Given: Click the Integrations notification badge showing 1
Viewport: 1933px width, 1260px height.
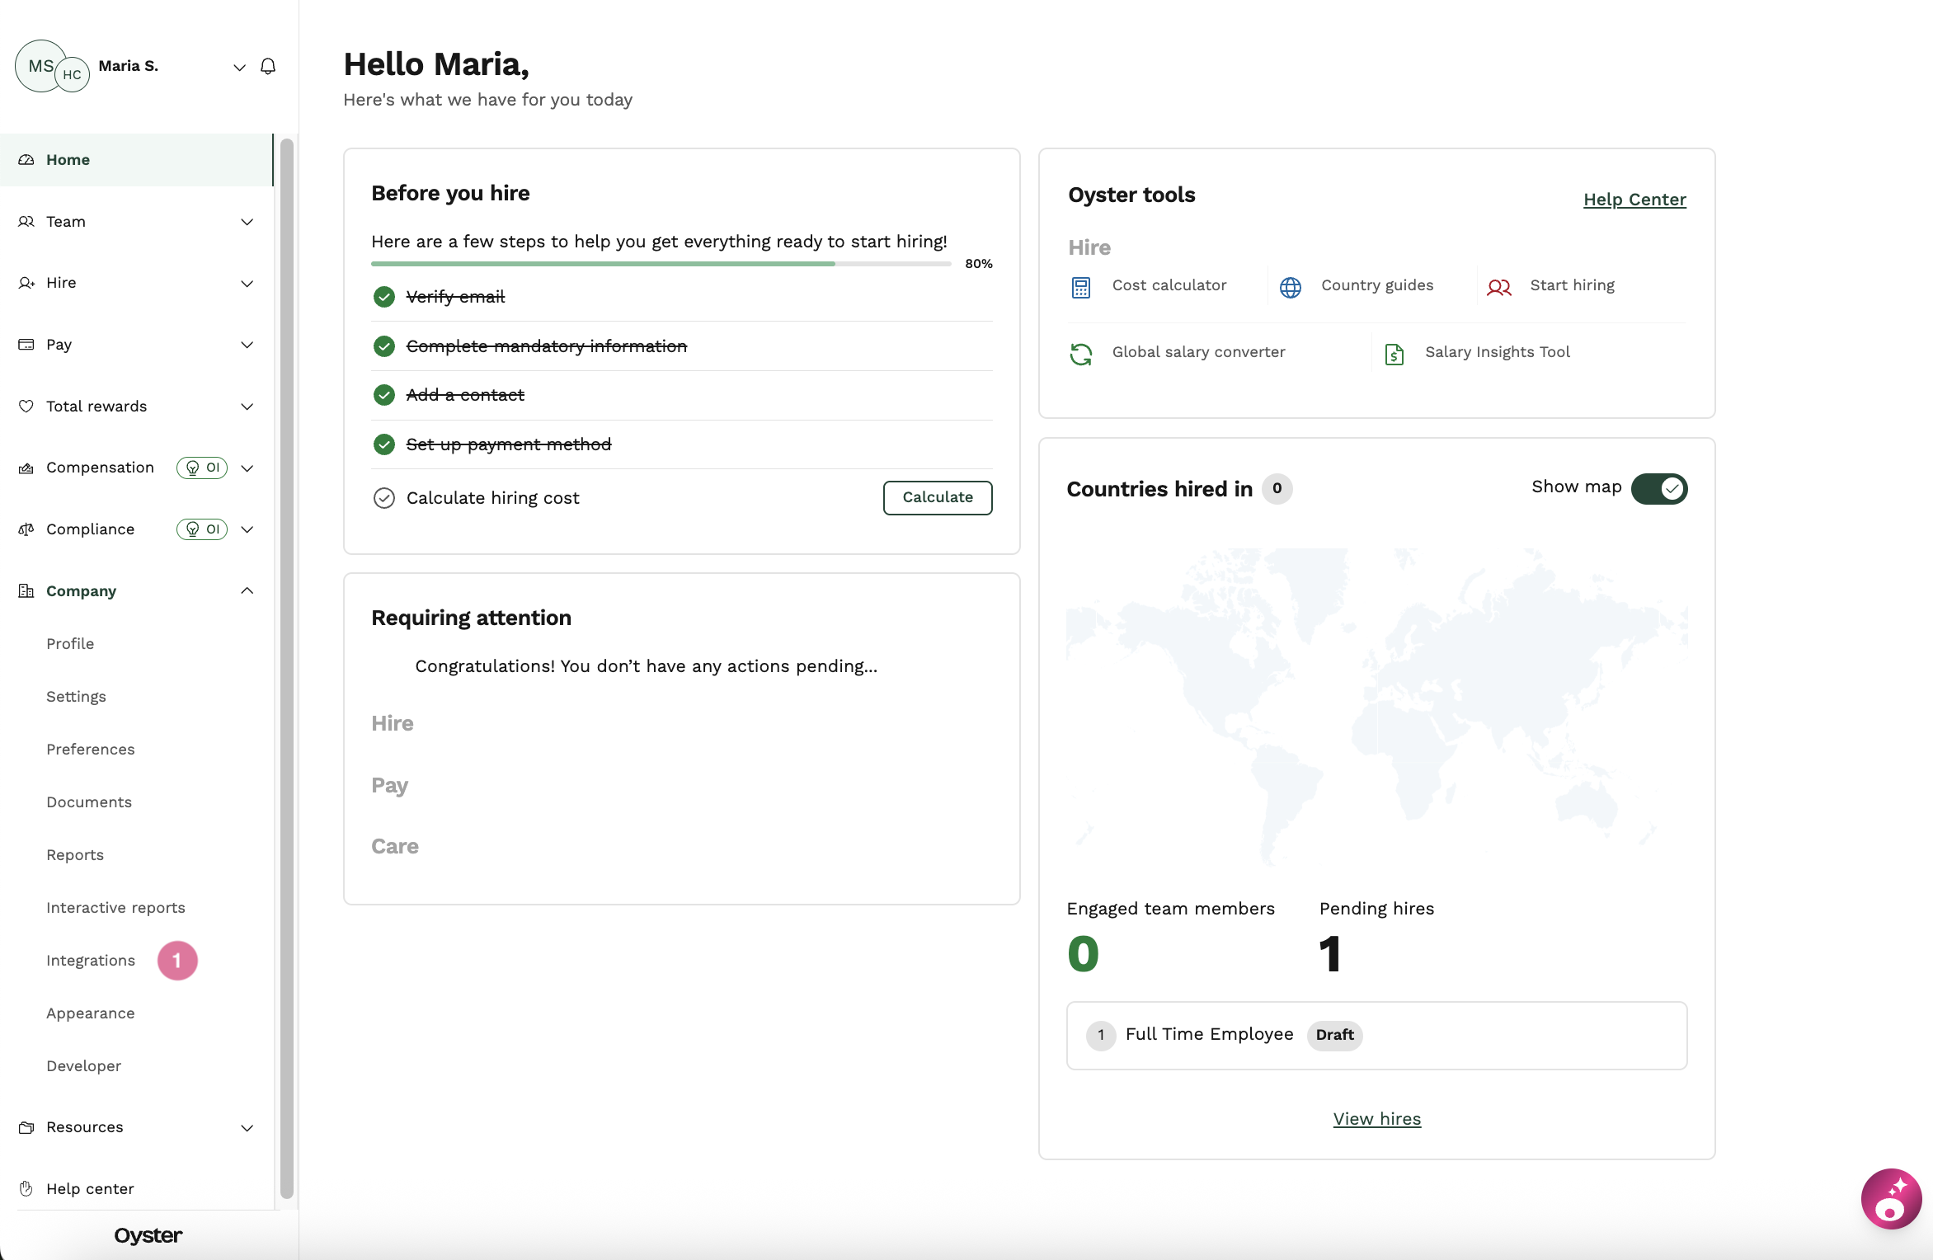Looking at the screenshot, I should [177, 961].
